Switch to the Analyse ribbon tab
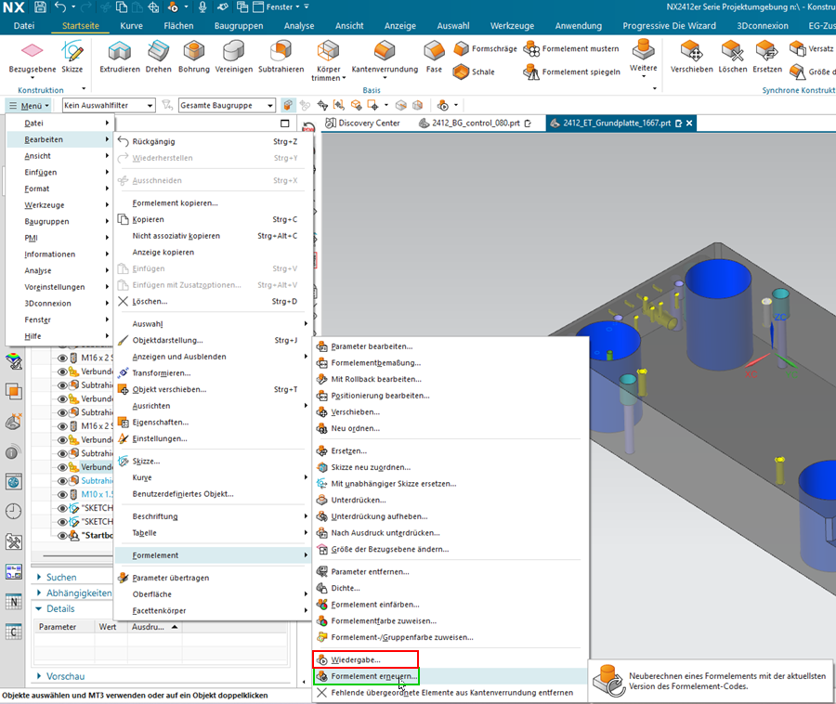 click(x=298, y=26)
